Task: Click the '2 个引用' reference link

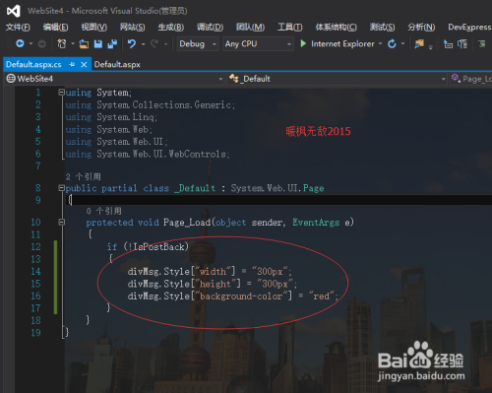Action: click(x=83, y=177)
